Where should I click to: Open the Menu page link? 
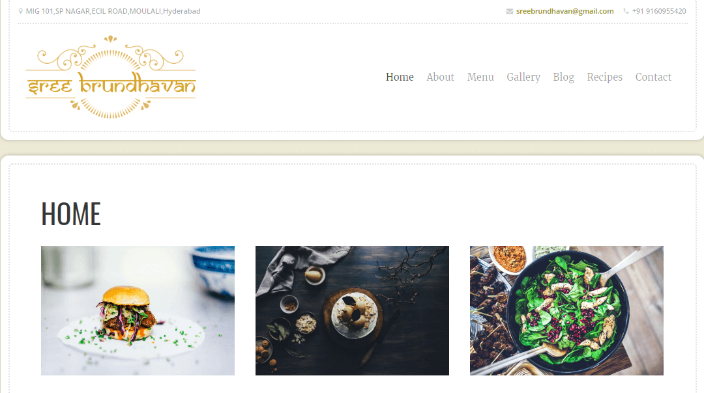(480, 77)
